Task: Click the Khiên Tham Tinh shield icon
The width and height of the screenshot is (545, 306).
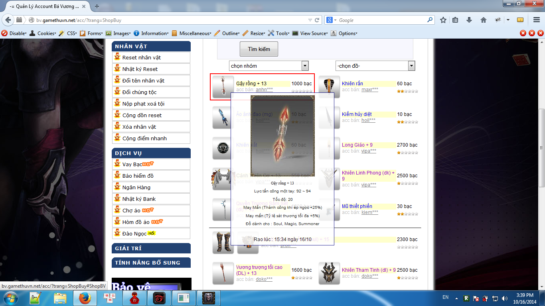Action: [329, 273]
